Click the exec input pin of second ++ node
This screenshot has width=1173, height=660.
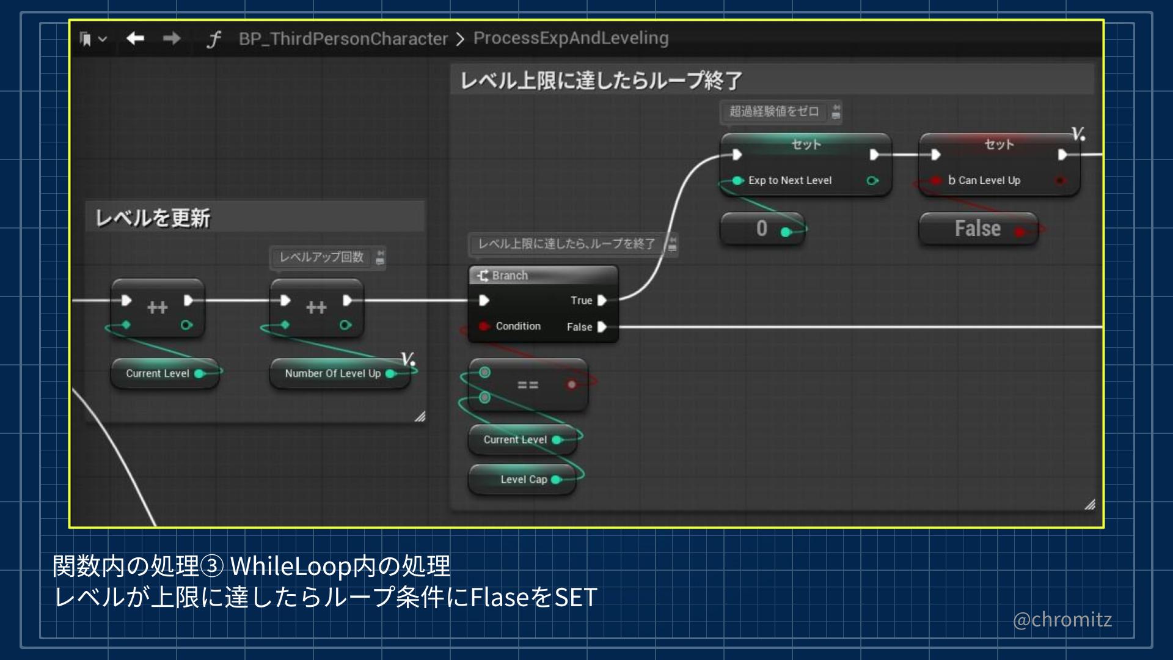pyautogui.click(x=285, y=300)
